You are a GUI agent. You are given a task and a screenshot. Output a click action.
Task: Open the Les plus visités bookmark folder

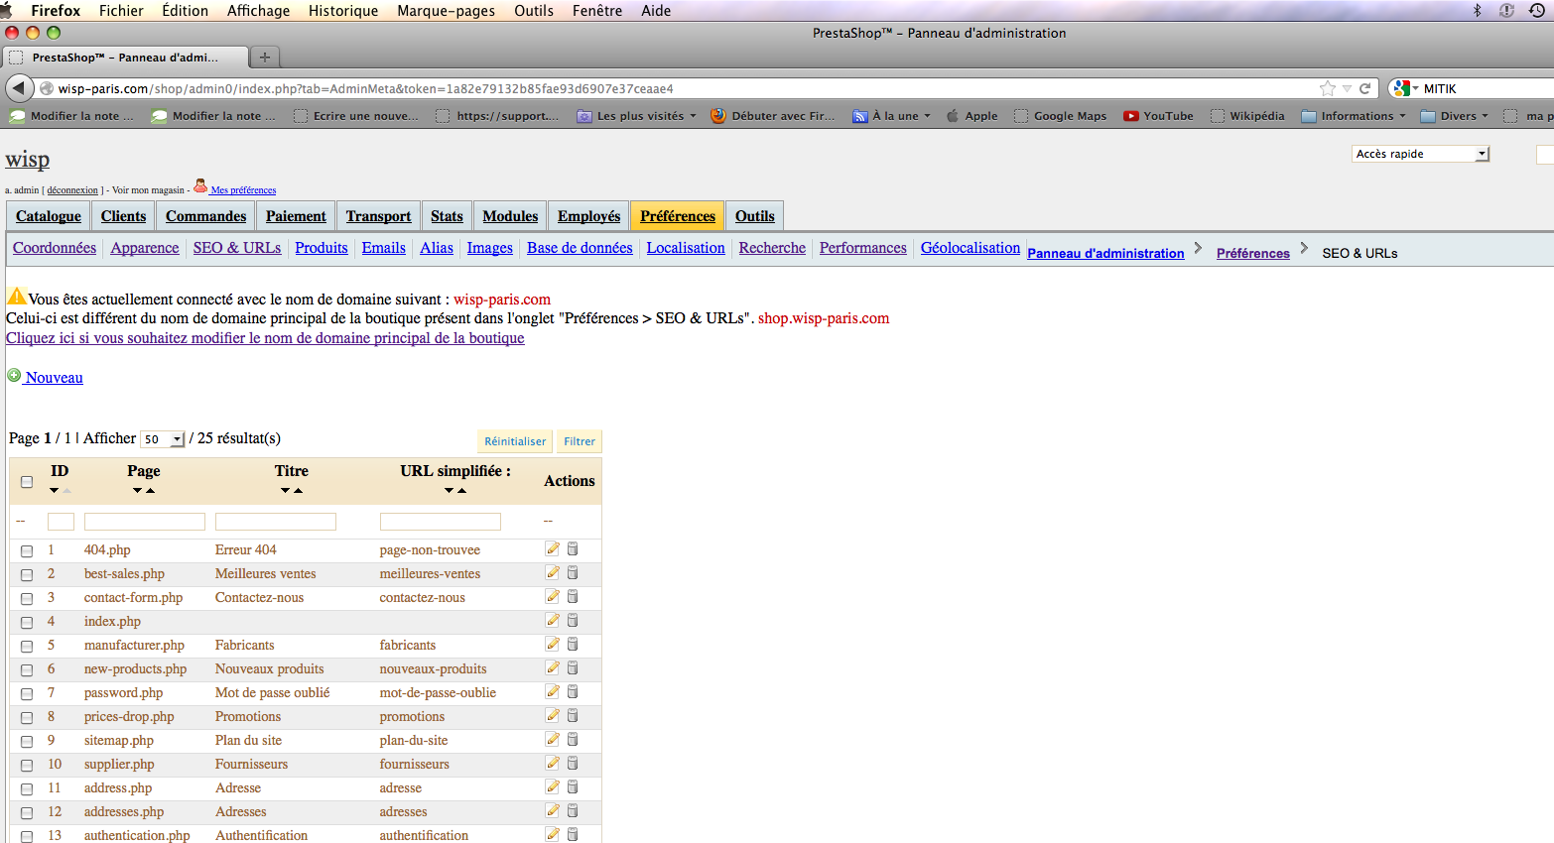point(637,116)
